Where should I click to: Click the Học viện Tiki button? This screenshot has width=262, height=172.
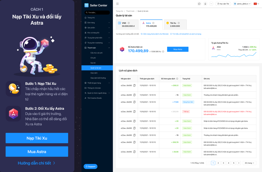click(223, 4)
